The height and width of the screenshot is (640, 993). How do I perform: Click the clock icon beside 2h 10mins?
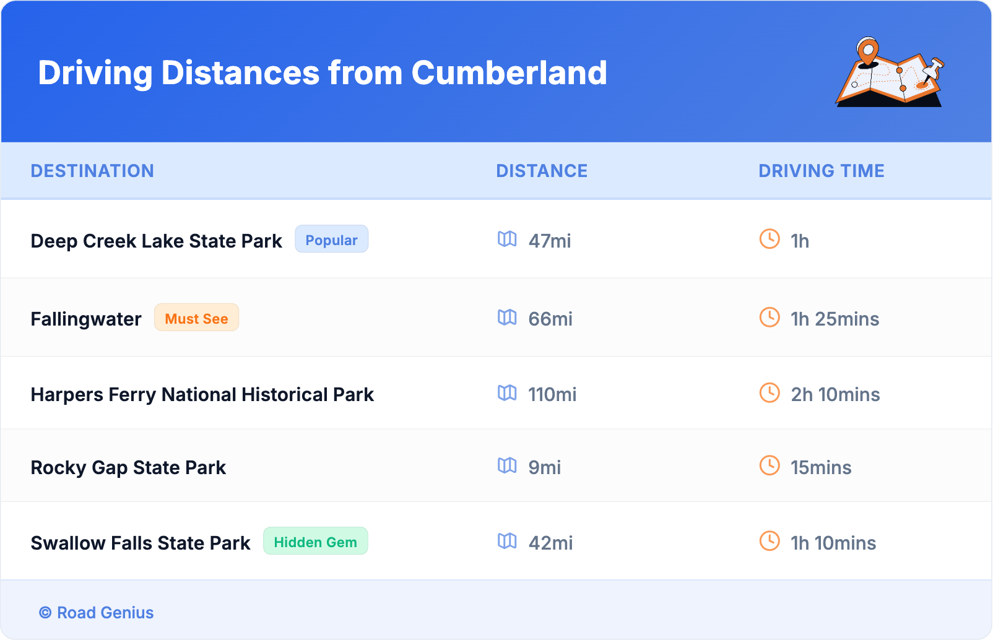[770, 393]
